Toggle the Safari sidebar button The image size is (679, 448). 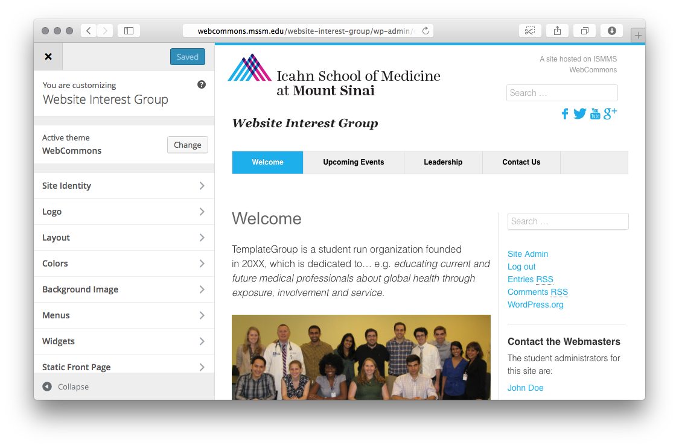pos(129,31)
